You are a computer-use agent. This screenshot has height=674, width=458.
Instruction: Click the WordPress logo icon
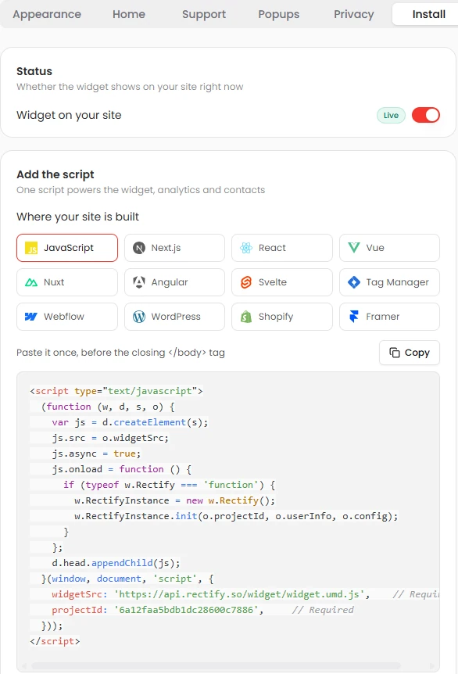tap(139, 317)
